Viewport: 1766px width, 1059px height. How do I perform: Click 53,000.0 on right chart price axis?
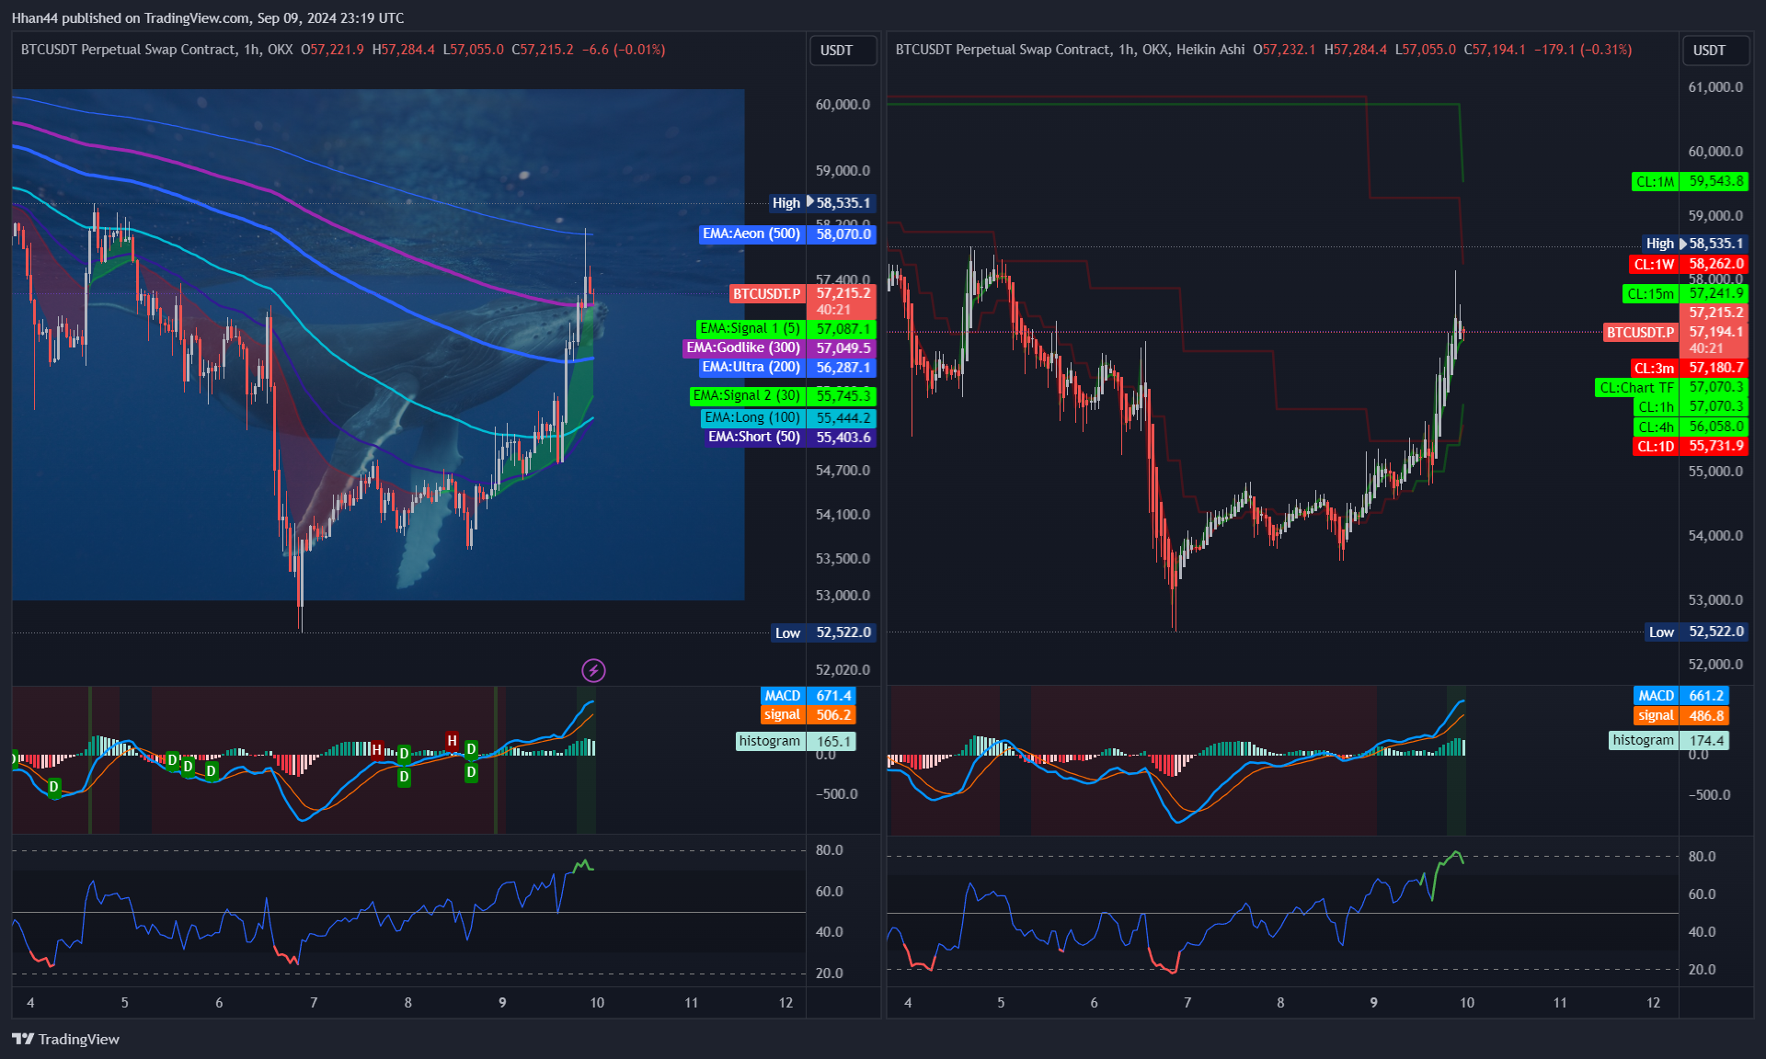pyautogui.click(x=1715, y=599)
